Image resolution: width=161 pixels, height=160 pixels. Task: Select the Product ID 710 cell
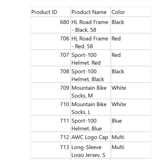coord(51,107)
